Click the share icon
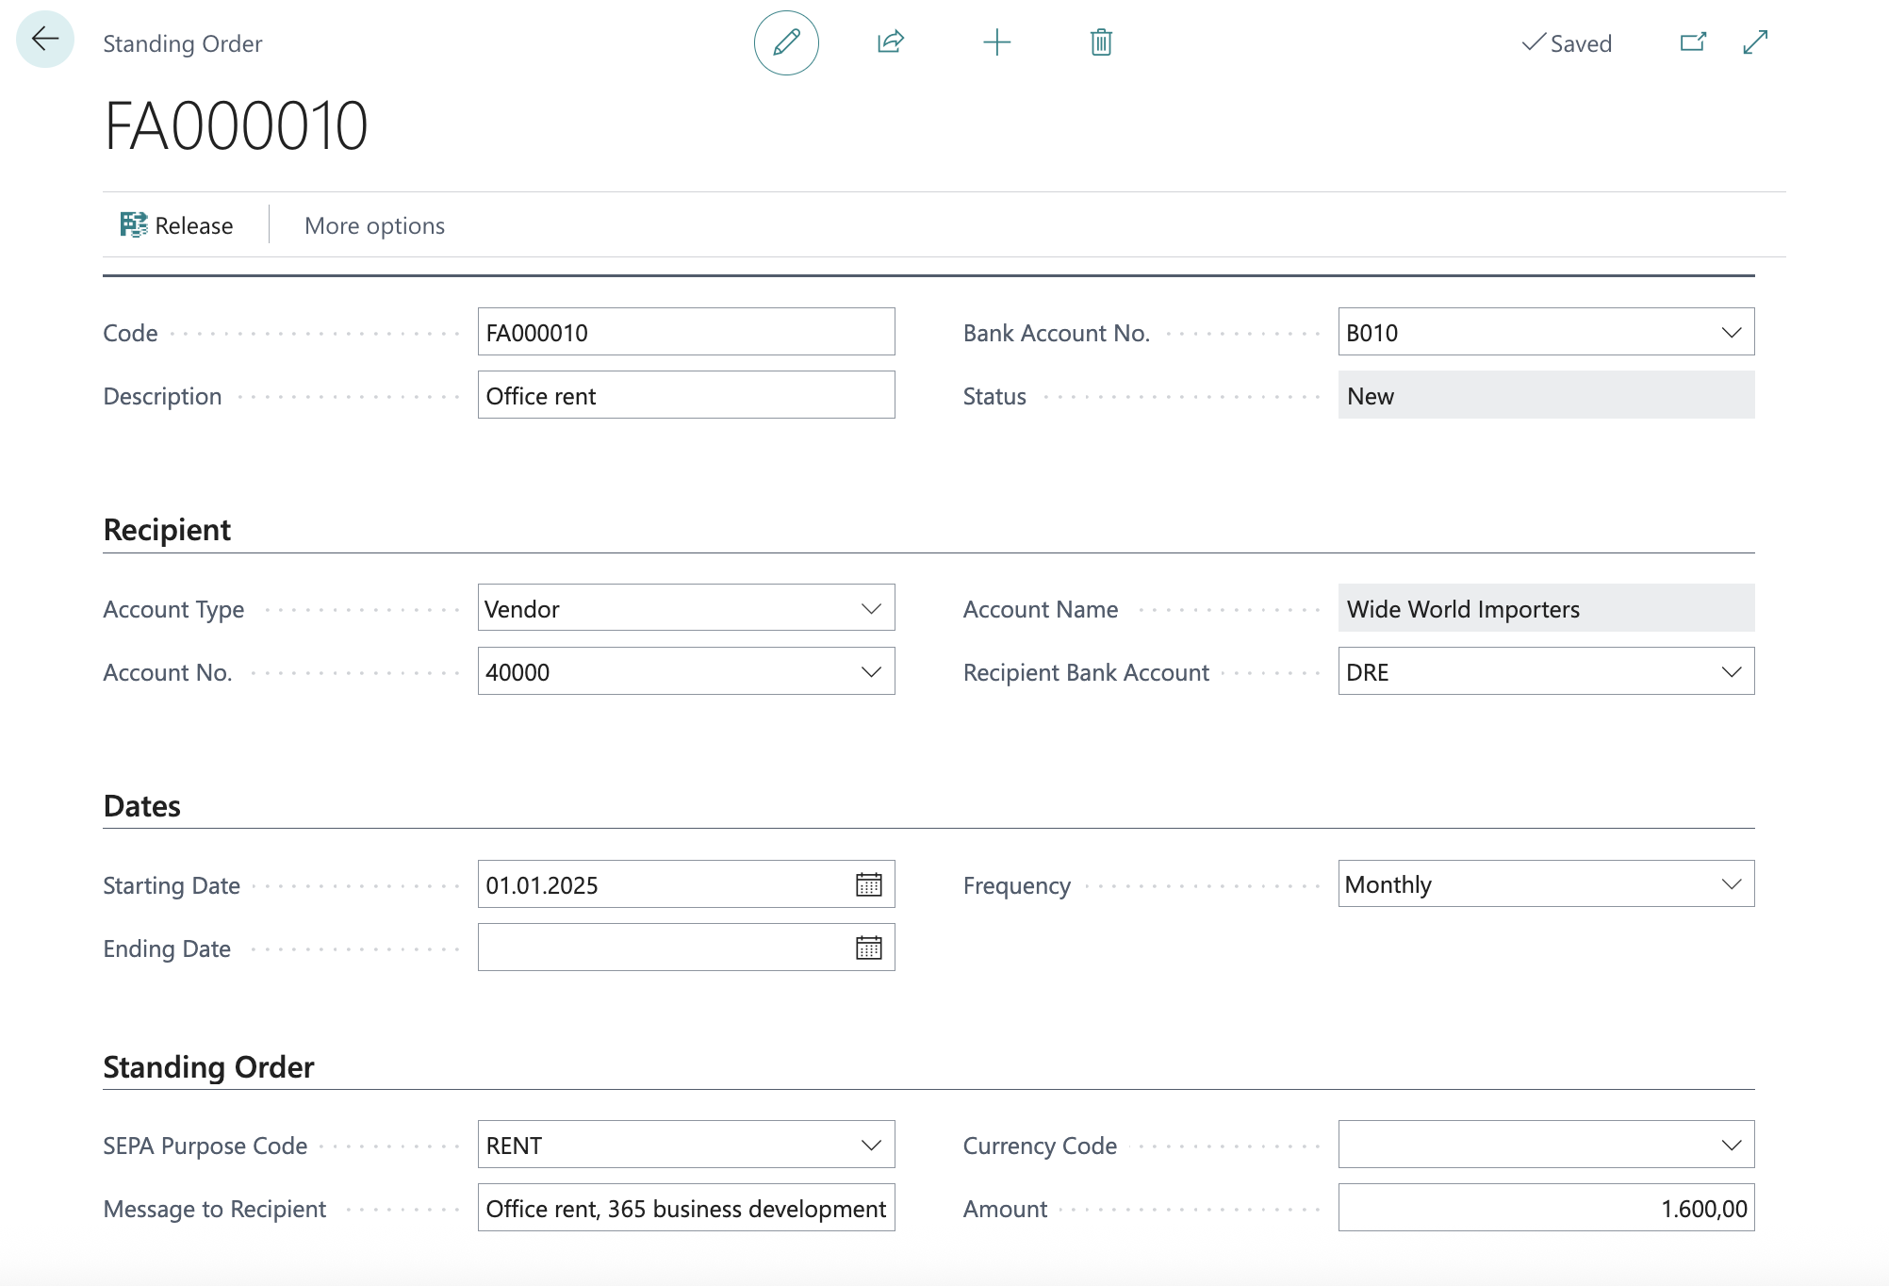Image resolution: width=1889 pixels, height=1286 pixels. pos(891,42)
